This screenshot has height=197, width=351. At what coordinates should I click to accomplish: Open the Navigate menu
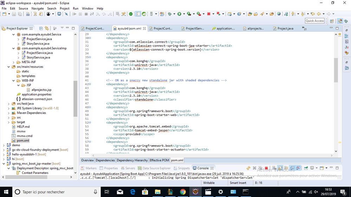click(x=38, y=8)
